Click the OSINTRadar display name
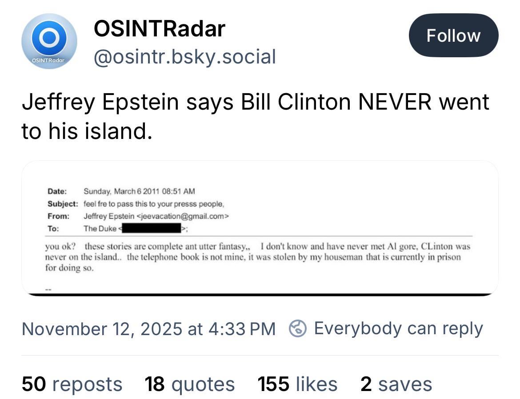The height and width of the screenshot is (399, 520). (x=160, y=29)
